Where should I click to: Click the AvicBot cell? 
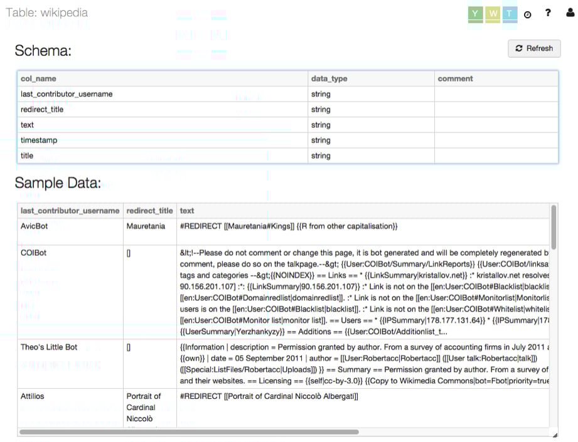point(70,232)
